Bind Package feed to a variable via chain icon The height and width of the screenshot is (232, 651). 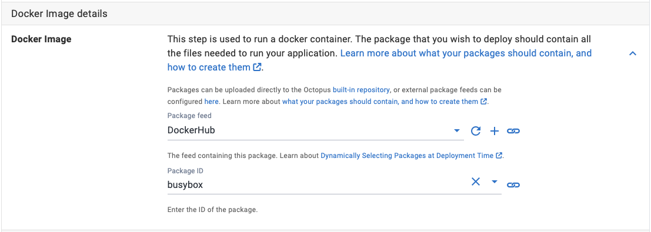coord(513,131)
